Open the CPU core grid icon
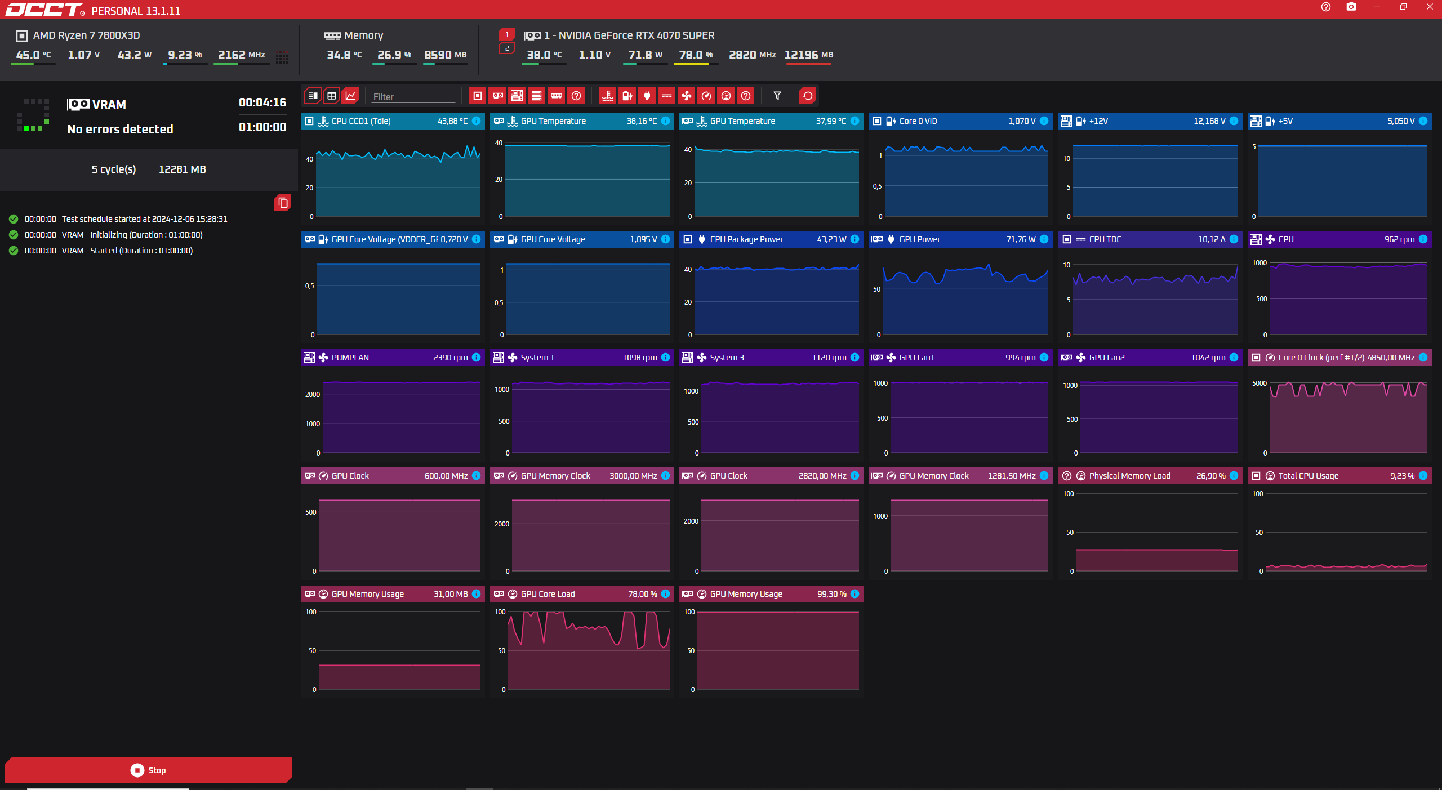The width and height of the screenshot is (1442, 790). point(282,57)
